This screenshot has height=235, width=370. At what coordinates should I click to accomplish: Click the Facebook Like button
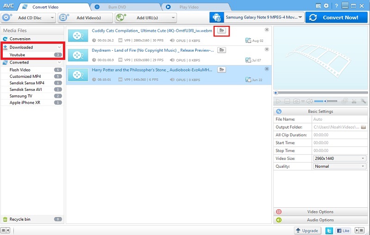343,231
